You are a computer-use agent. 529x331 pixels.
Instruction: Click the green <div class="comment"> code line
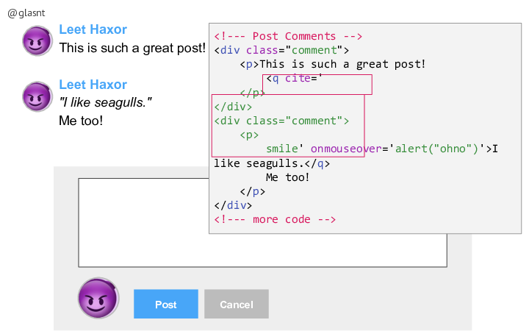281,121
